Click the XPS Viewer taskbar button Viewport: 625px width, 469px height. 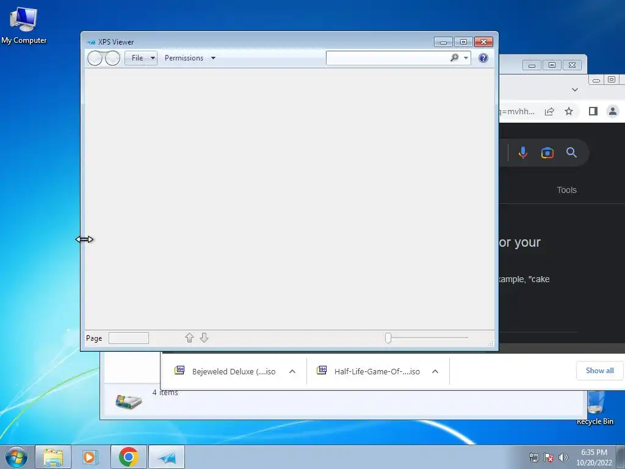[167, 457]
